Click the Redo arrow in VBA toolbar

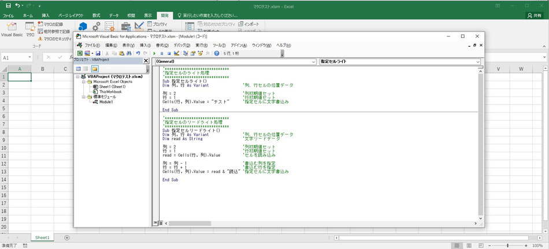145,54
